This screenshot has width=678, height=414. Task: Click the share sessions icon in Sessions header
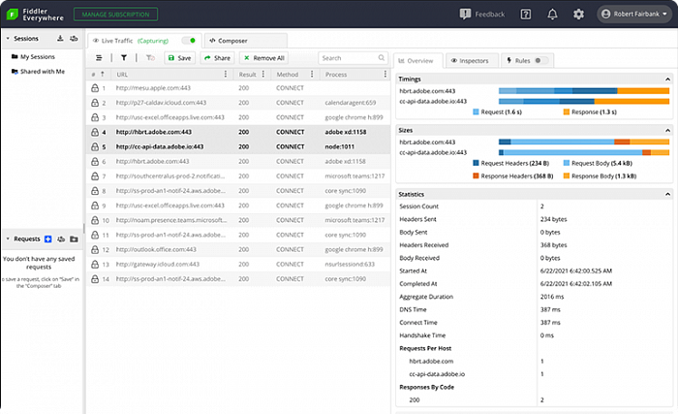coord(74,39)
